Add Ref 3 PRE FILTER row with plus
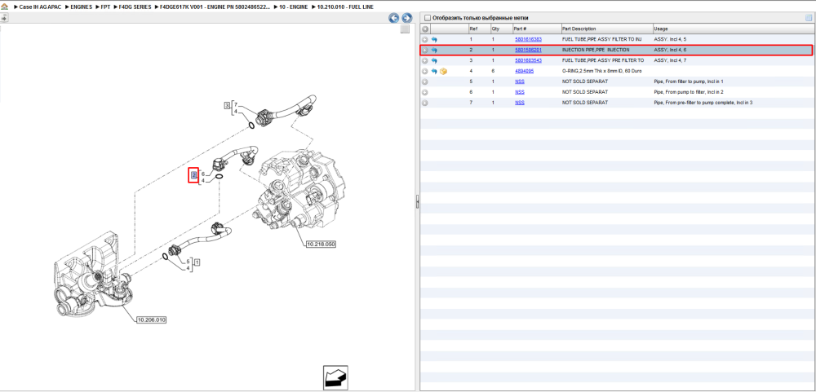Viewport: 816px width, 392px height. coord(425,61)
